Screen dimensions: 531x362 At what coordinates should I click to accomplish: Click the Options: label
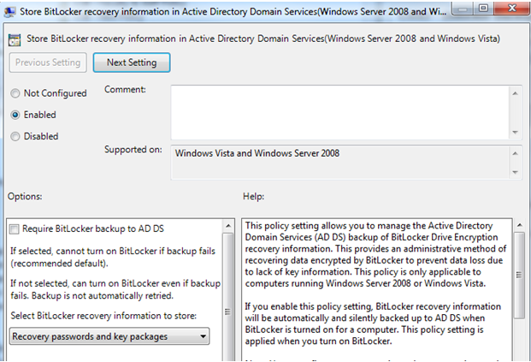click(x=25, y=197)
